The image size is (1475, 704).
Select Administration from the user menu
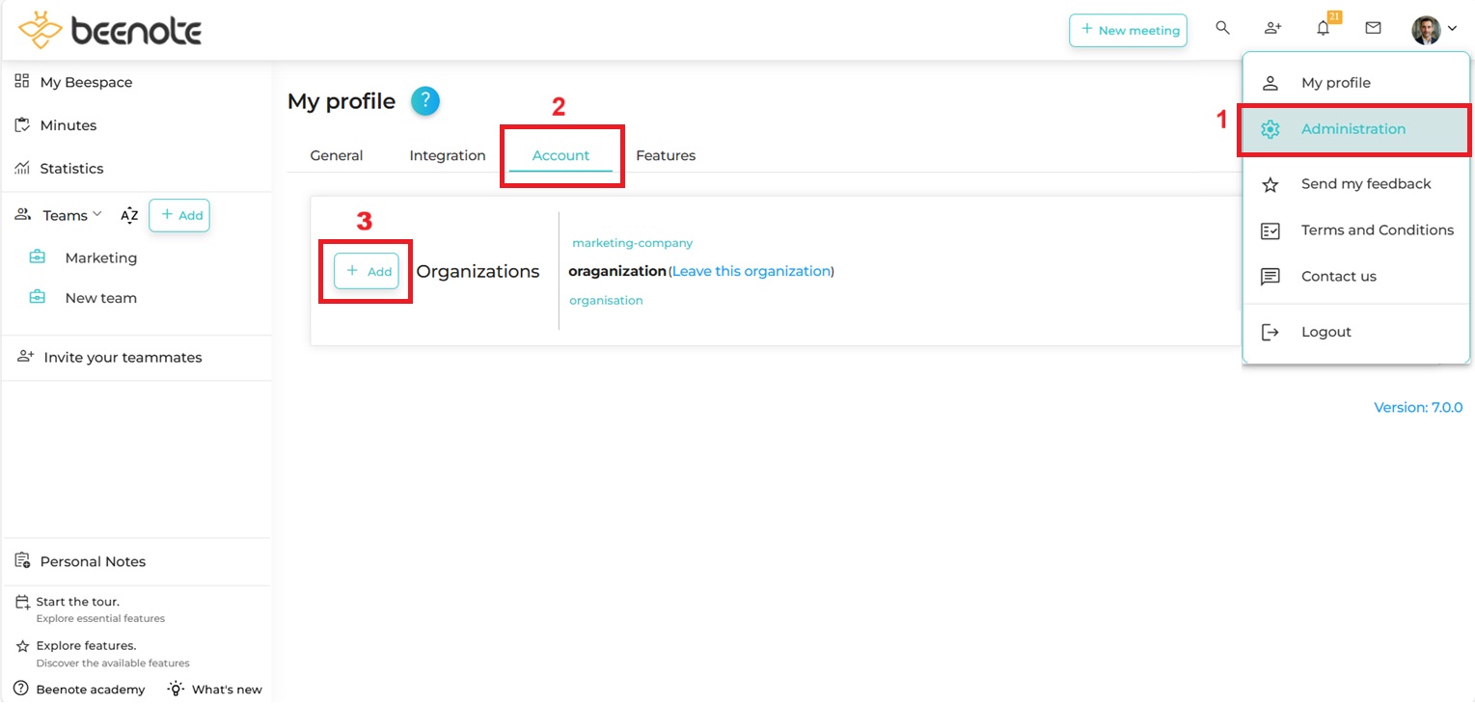click(1352, 129)
